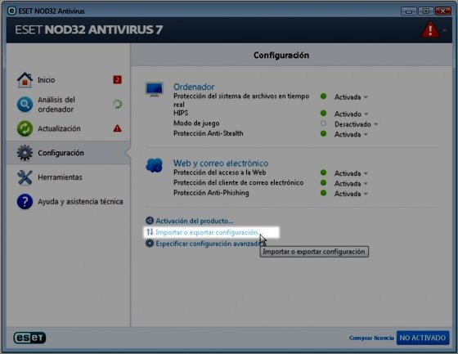Click the ESET title bar application icon
This screenshot has height=354, width=458.
tap(11, 11)
